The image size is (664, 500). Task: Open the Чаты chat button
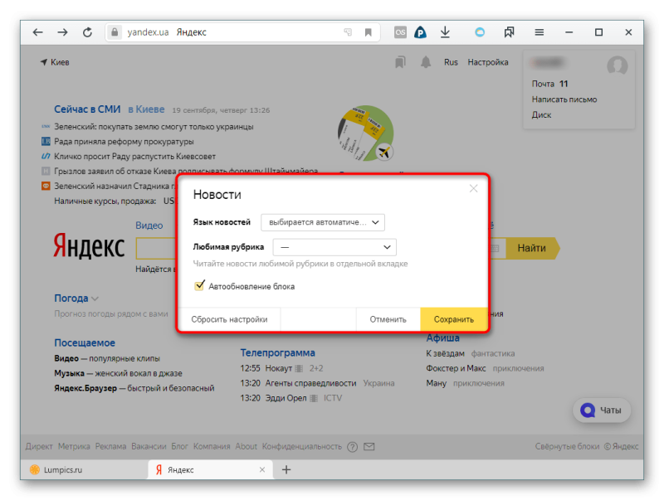pos(602,410)
